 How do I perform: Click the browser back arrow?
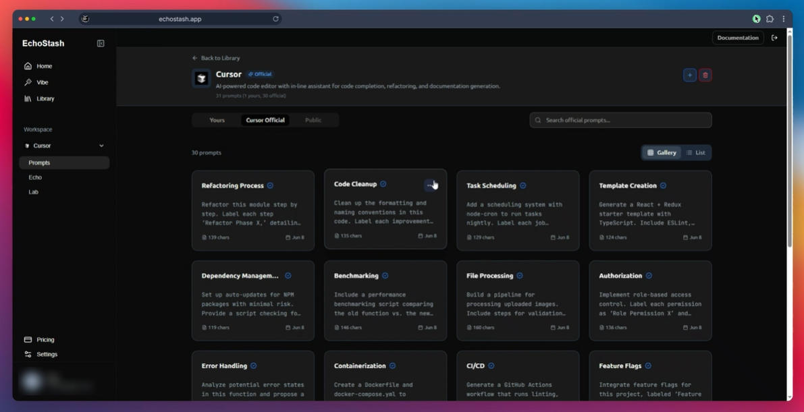tap(52, 19)
